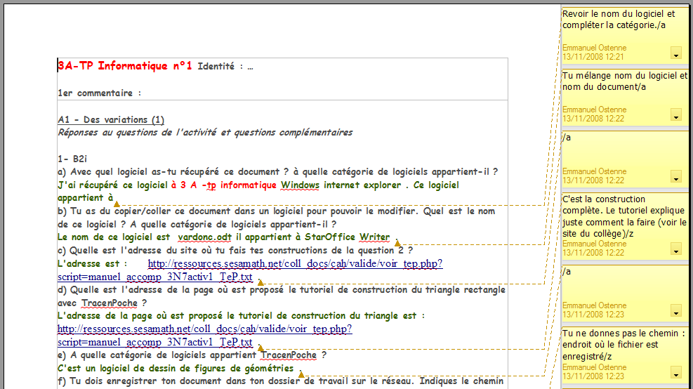Viewport: 693px width, 389px height.
Task: Click '1er commentaire :' line
Action: coord(100,93)
